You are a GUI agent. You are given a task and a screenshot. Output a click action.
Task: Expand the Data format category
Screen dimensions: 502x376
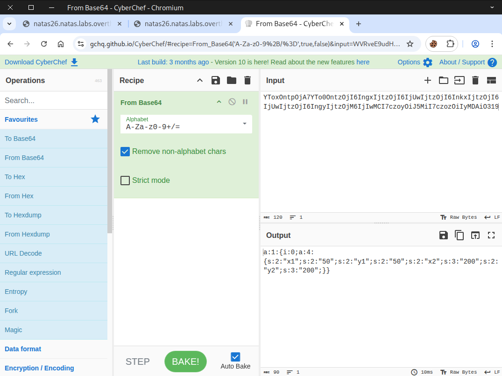pyautogui.click(x=23, y=349)
